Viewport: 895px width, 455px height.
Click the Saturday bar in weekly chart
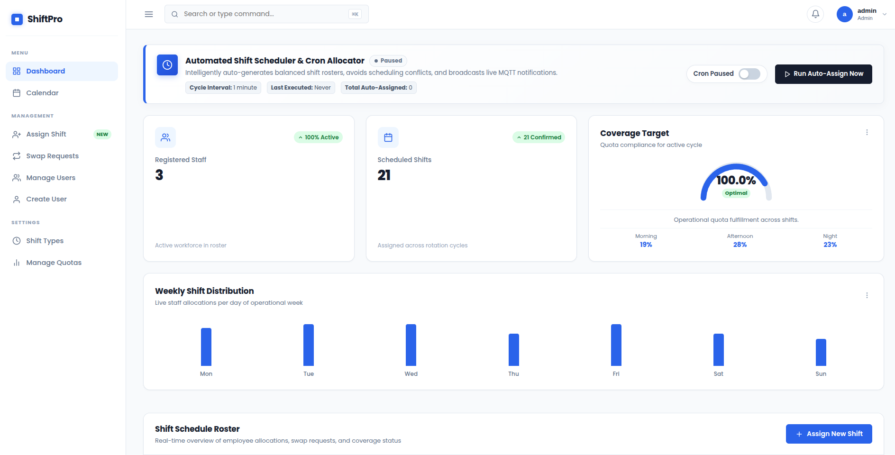pyautogui.click(x=718, y=350)
